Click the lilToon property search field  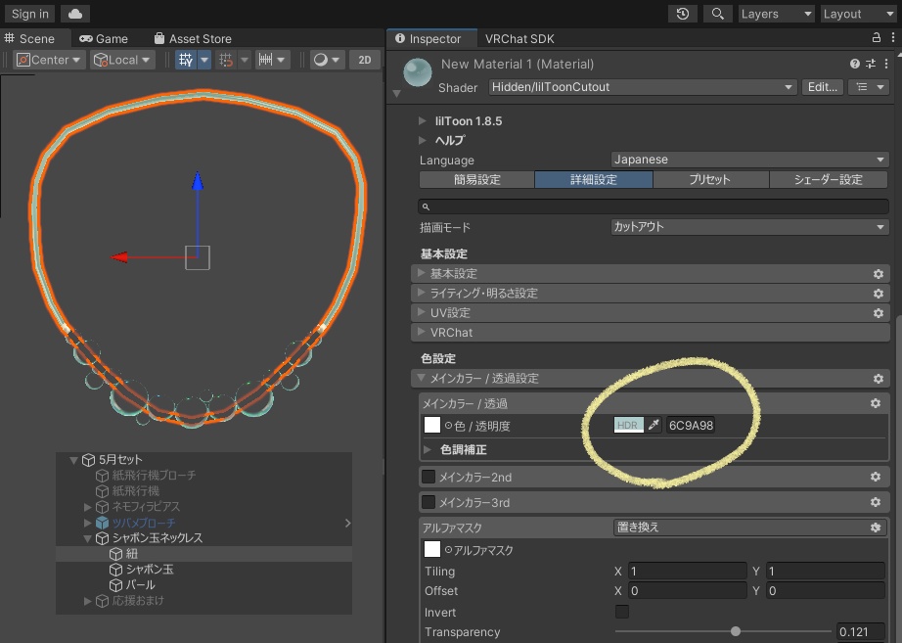tap(654, 207)
